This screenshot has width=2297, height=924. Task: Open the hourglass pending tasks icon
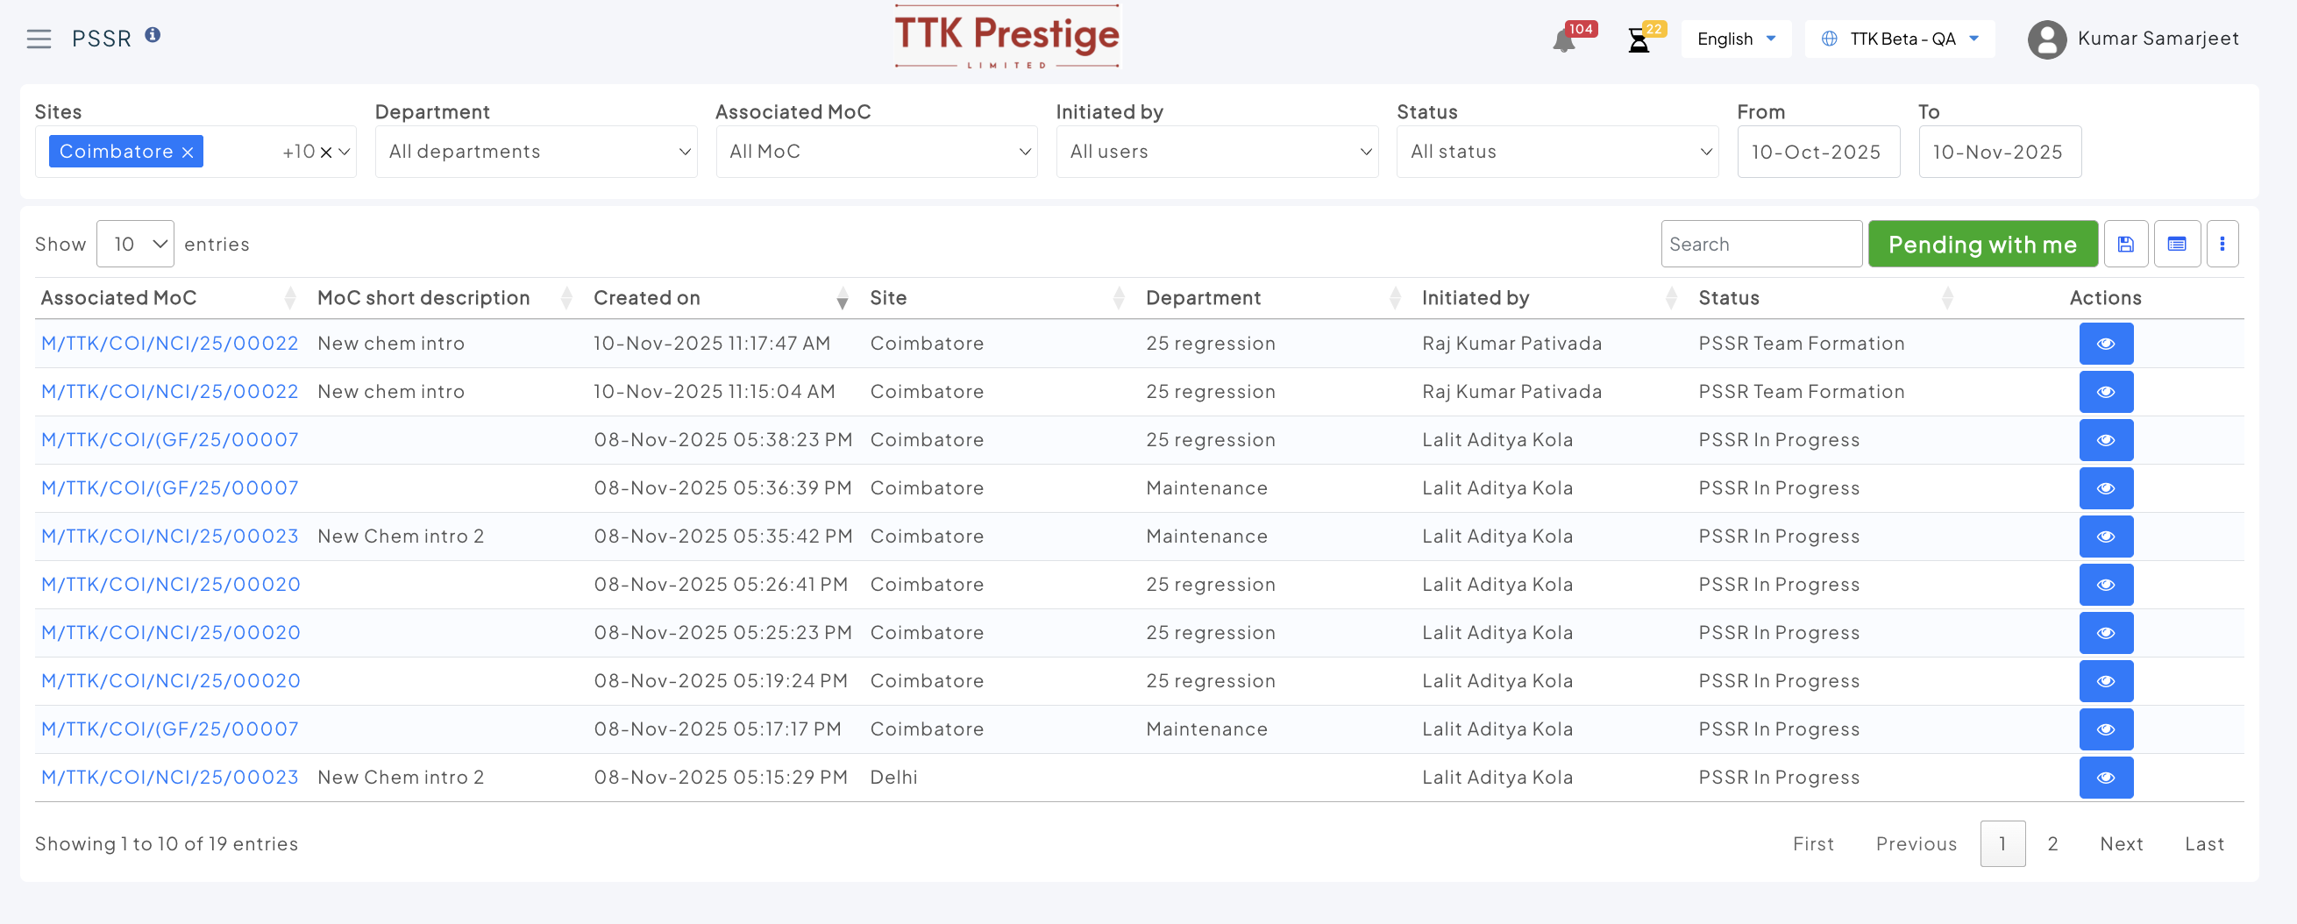[x=1638, y=41]
